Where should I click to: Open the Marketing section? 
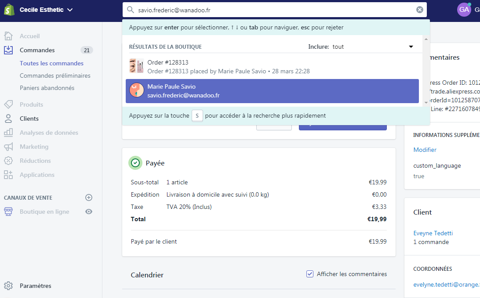tap(34, 147)
